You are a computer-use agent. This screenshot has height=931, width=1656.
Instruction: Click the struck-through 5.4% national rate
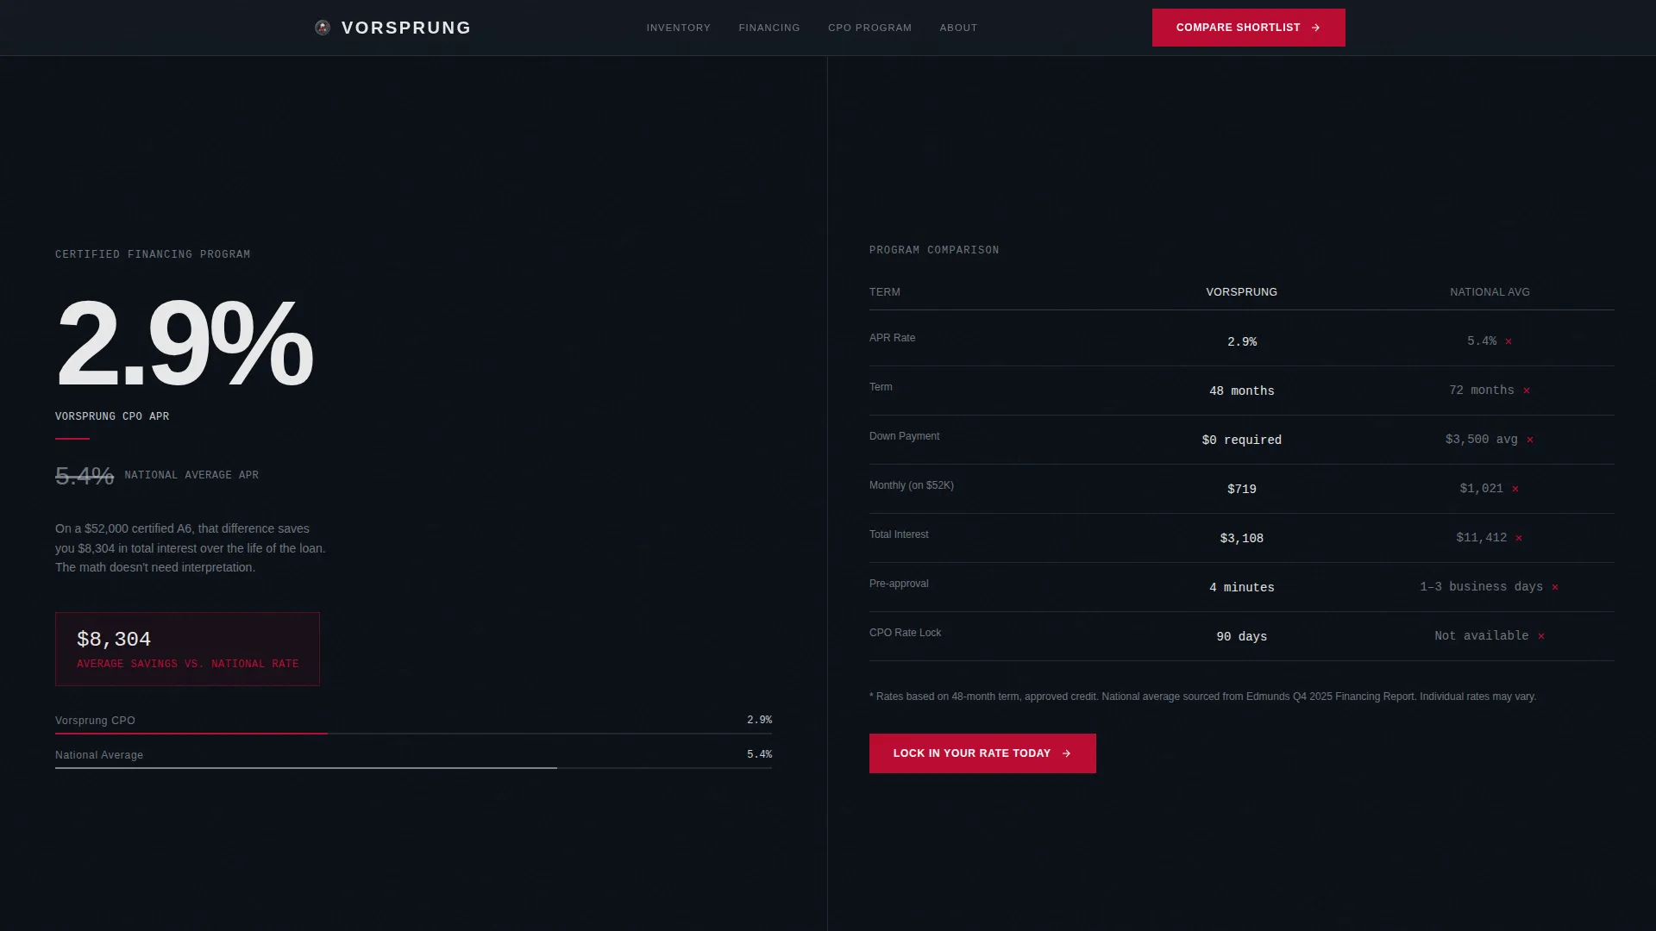pyautogui.click(x=85, y=475)
